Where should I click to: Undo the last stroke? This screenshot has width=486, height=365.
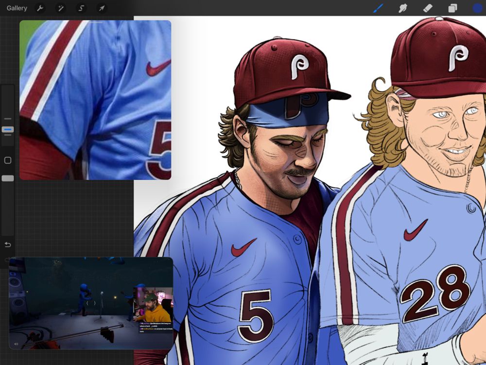8,245
